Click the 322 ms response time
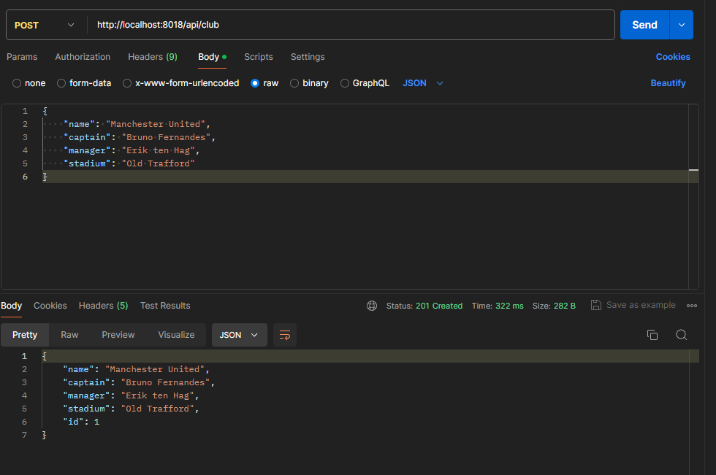 509,306
